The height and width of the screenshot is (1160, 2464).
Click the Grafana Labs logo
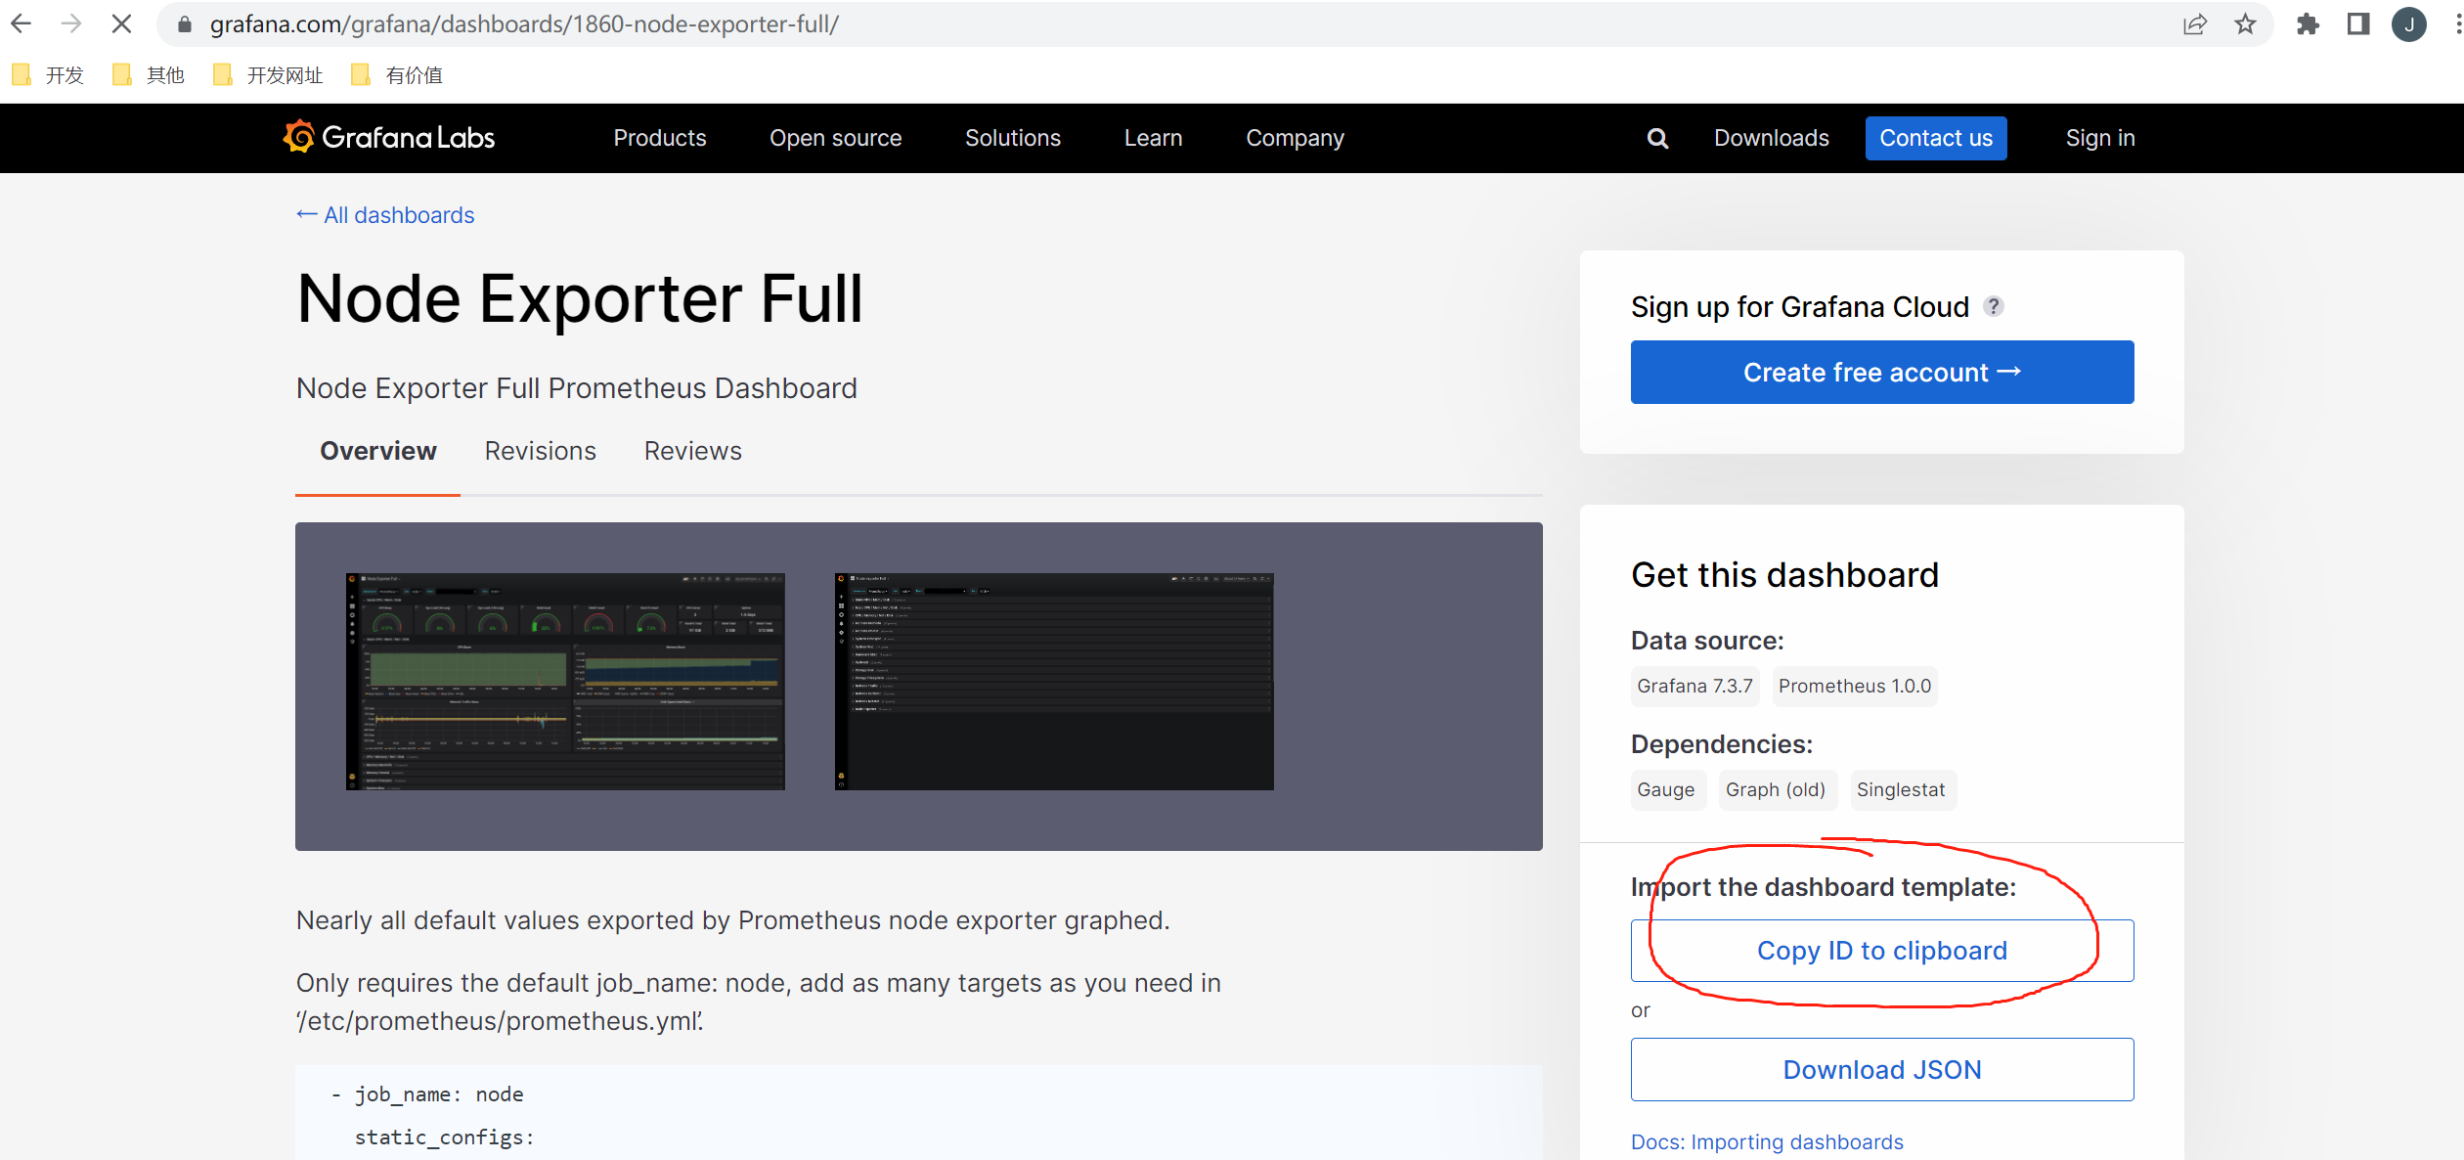click(x=389, y=138)
